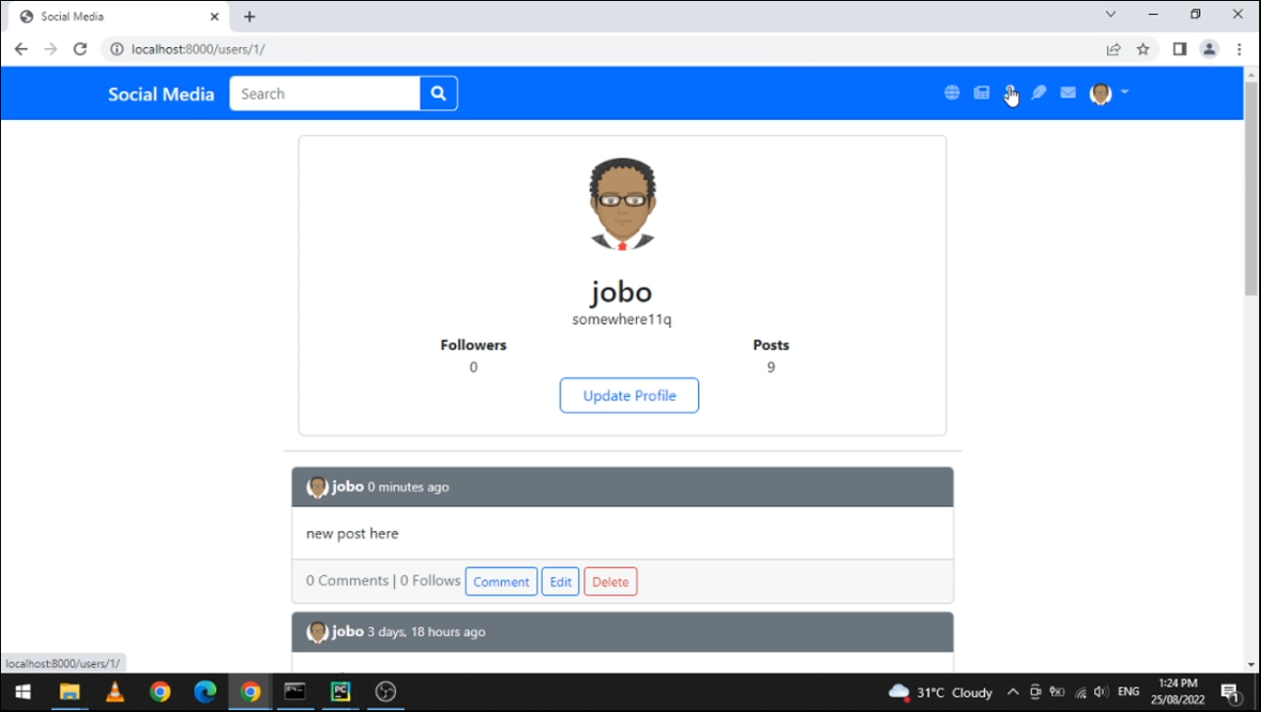Open the PyCharm taskbar icon
The image size is (1261, 712).
pos(341,692)
